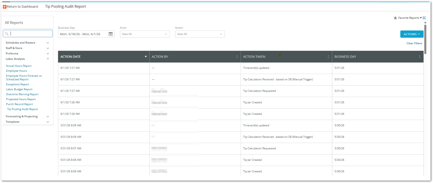Click the report search input field
433x183 pixels.
coord(28,34)
